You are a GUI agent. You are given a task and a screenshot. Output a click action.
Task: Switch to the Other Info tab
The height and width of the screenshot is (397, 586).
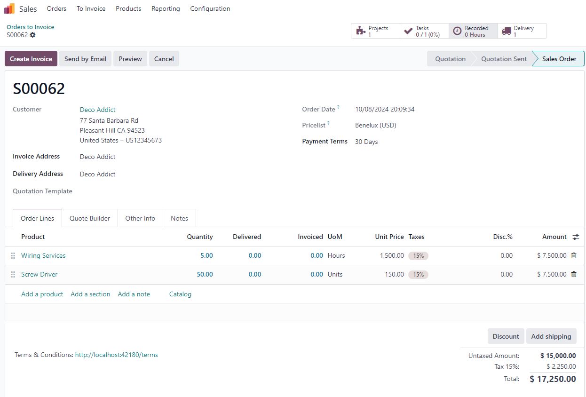[140, 218]
